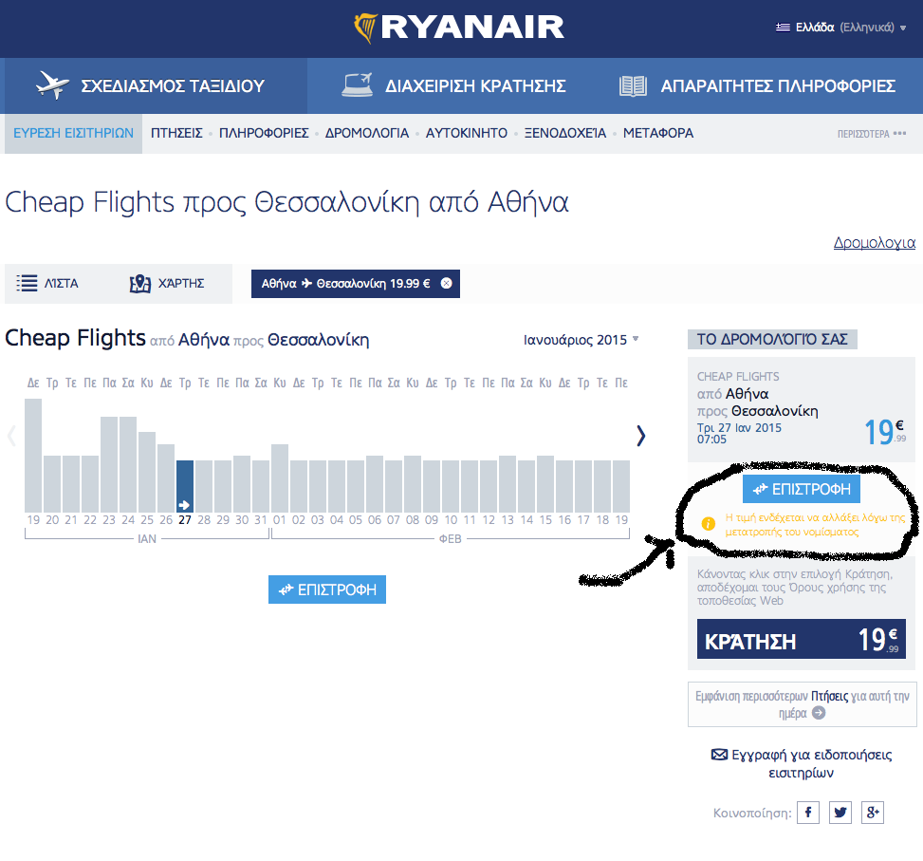
Task: Click the envelope icon
Action: tap(719, 755)
